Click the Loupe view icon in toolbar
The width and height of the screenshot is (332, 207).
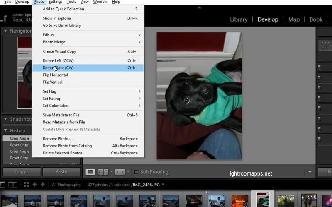point(90,172)
